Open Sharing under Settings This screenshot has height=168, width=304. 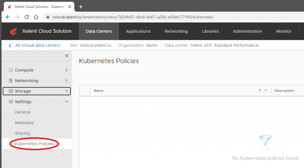pyautogui.click(x=22, y=133)
